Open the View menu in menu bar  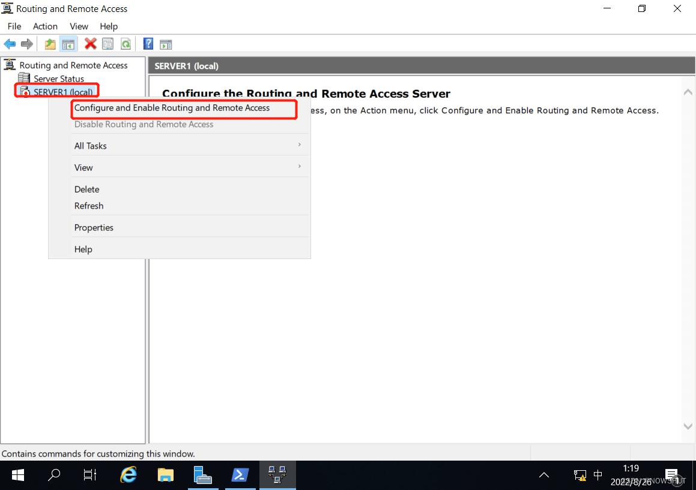click(79, 26)
